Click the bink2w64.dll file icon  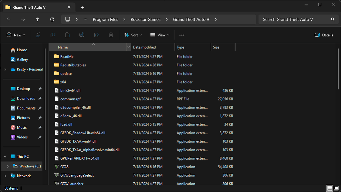tap(57, 91)
